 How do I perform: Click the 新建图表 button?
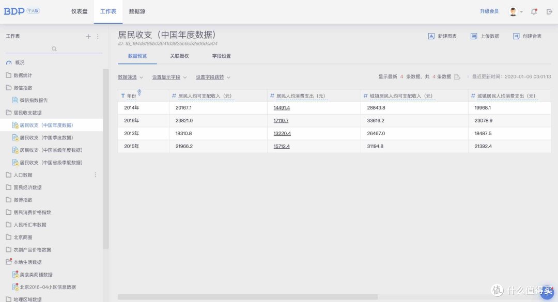[442, 36]
